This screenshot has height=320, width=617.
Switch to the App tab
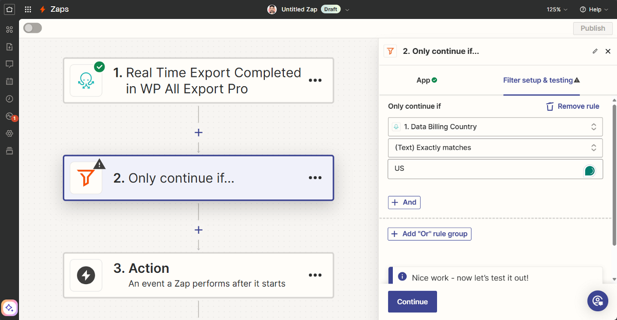tap(426, 80)
